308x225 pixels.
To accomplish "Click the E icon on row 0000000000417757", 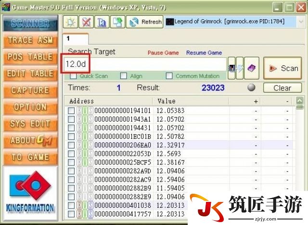I will pos(79,214).
